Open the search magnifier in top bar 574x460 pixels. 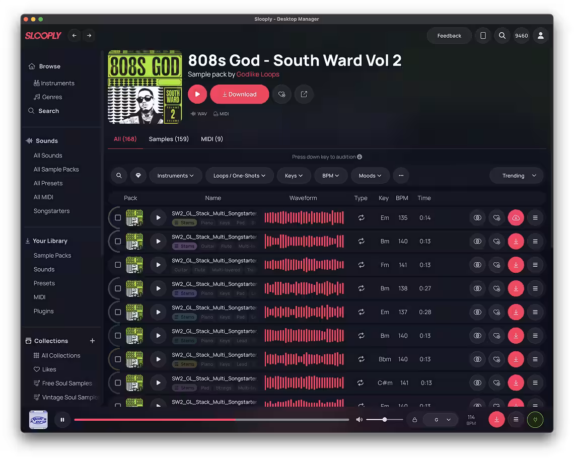point(503,36)
